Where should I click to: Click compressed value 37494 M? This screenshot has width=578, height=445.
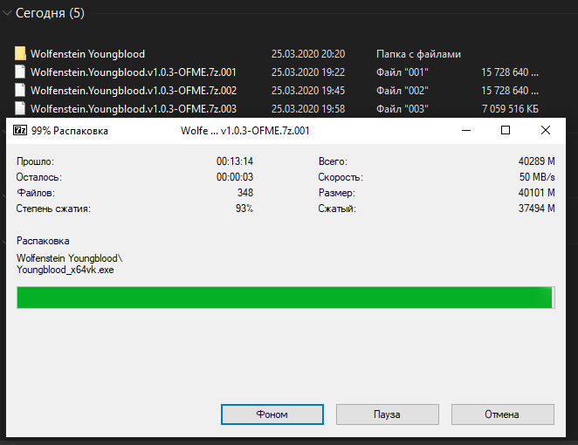tap(537, 209)
